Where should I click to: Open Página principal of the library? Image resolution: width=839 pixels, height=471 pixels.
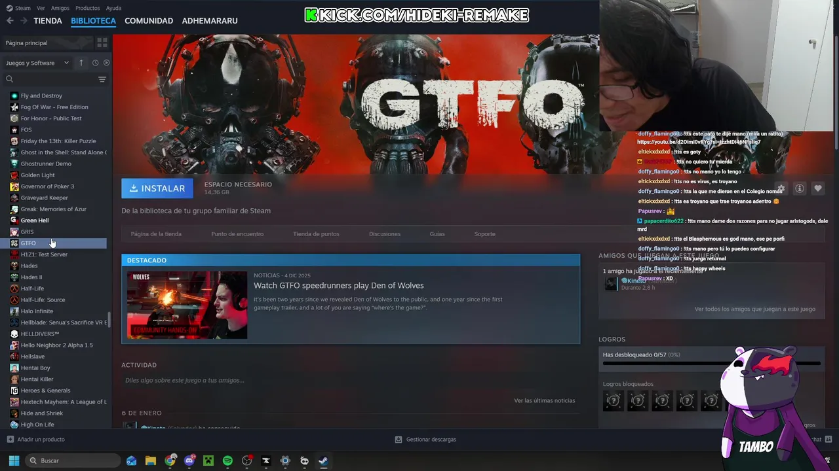pos(47,43)
